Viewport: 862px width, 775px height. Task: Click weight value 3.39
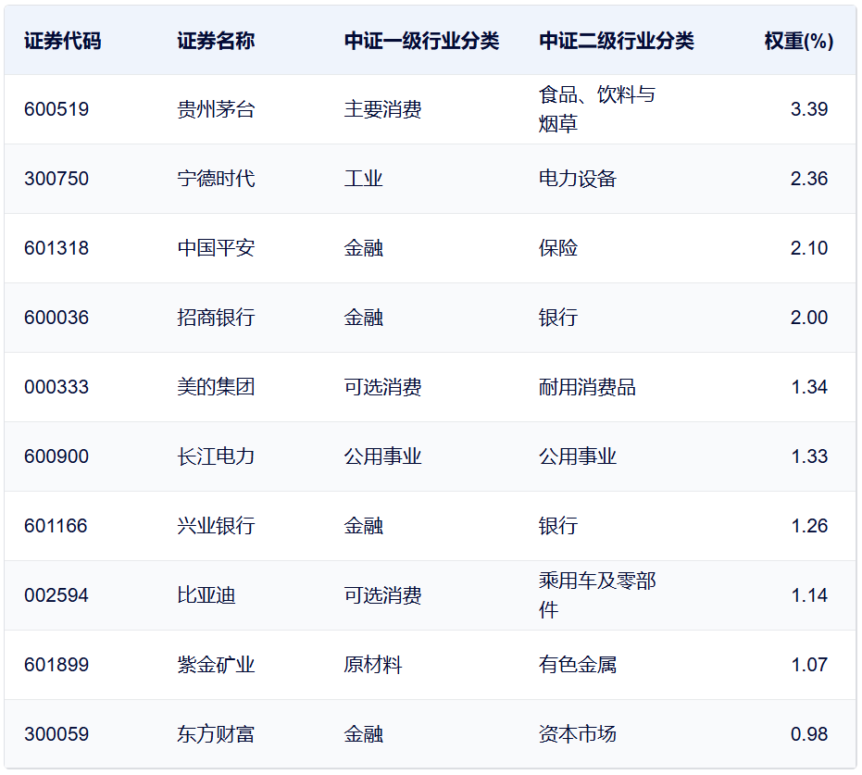808,109
